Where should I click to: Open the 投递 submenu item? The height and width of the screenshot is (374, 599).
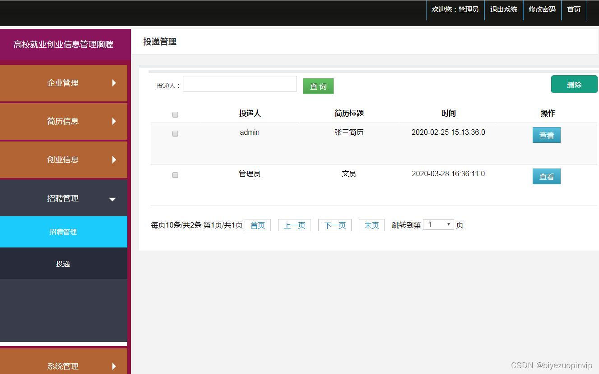[x=63, y=263]
